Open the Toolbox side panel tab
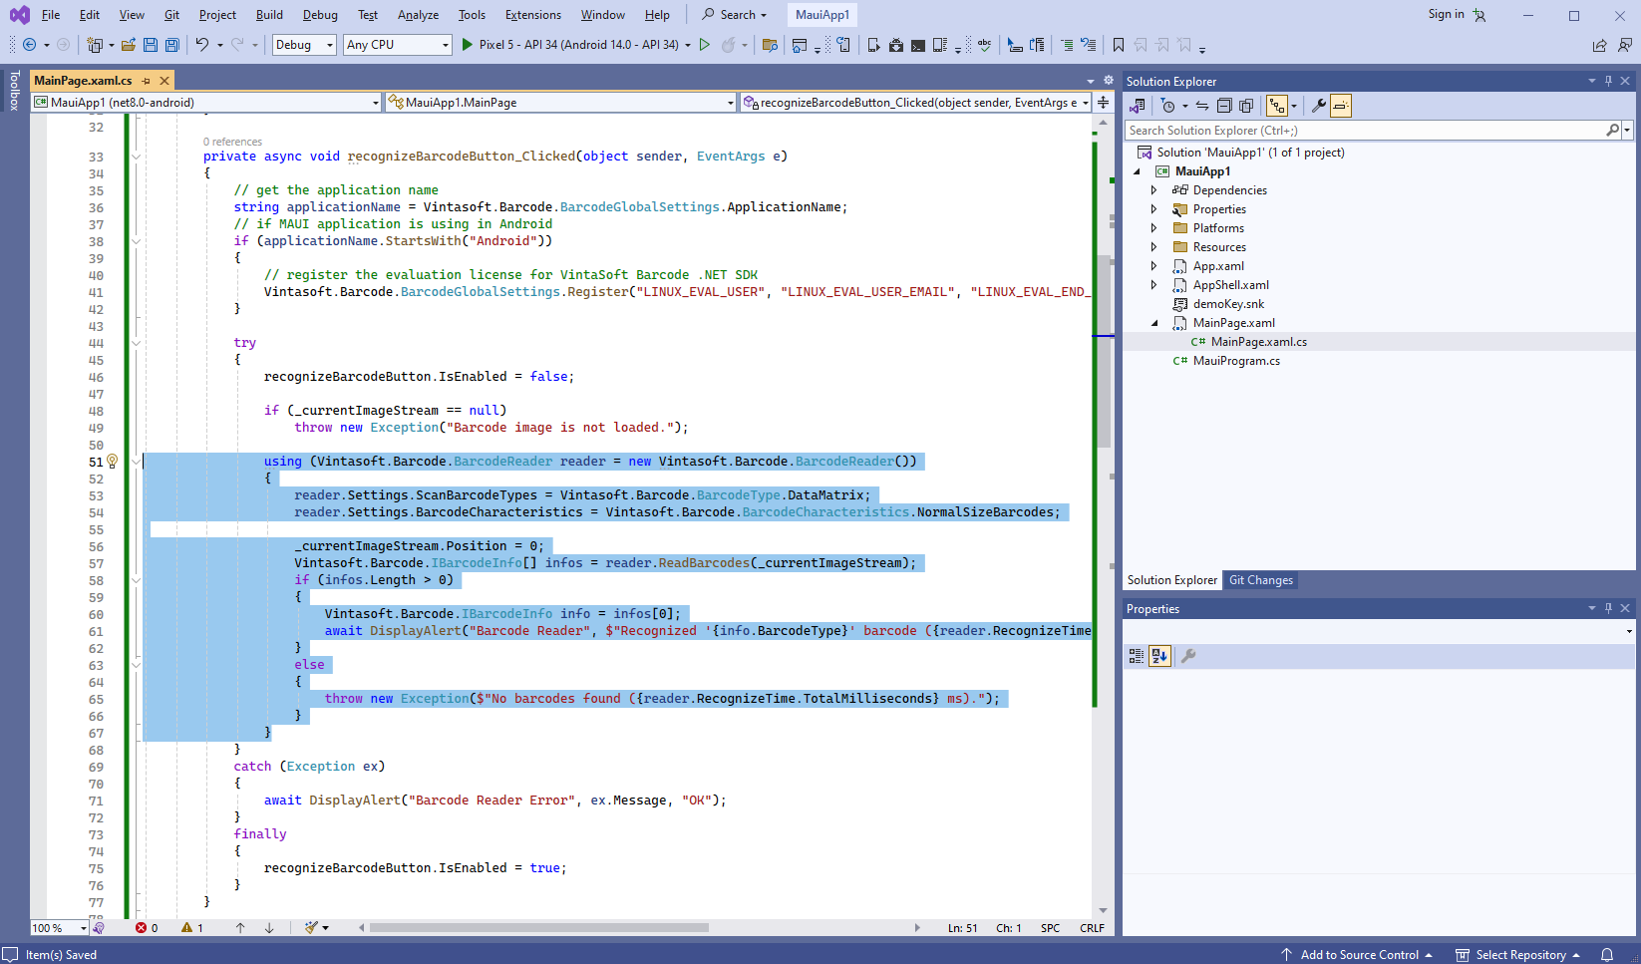The image size is (1641, 964). pyautogui.click(x=14, y=91)
